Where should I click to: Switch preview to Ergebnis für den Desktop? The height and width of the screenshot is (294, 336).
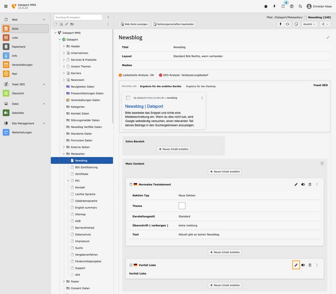click(x=200, y=86)
